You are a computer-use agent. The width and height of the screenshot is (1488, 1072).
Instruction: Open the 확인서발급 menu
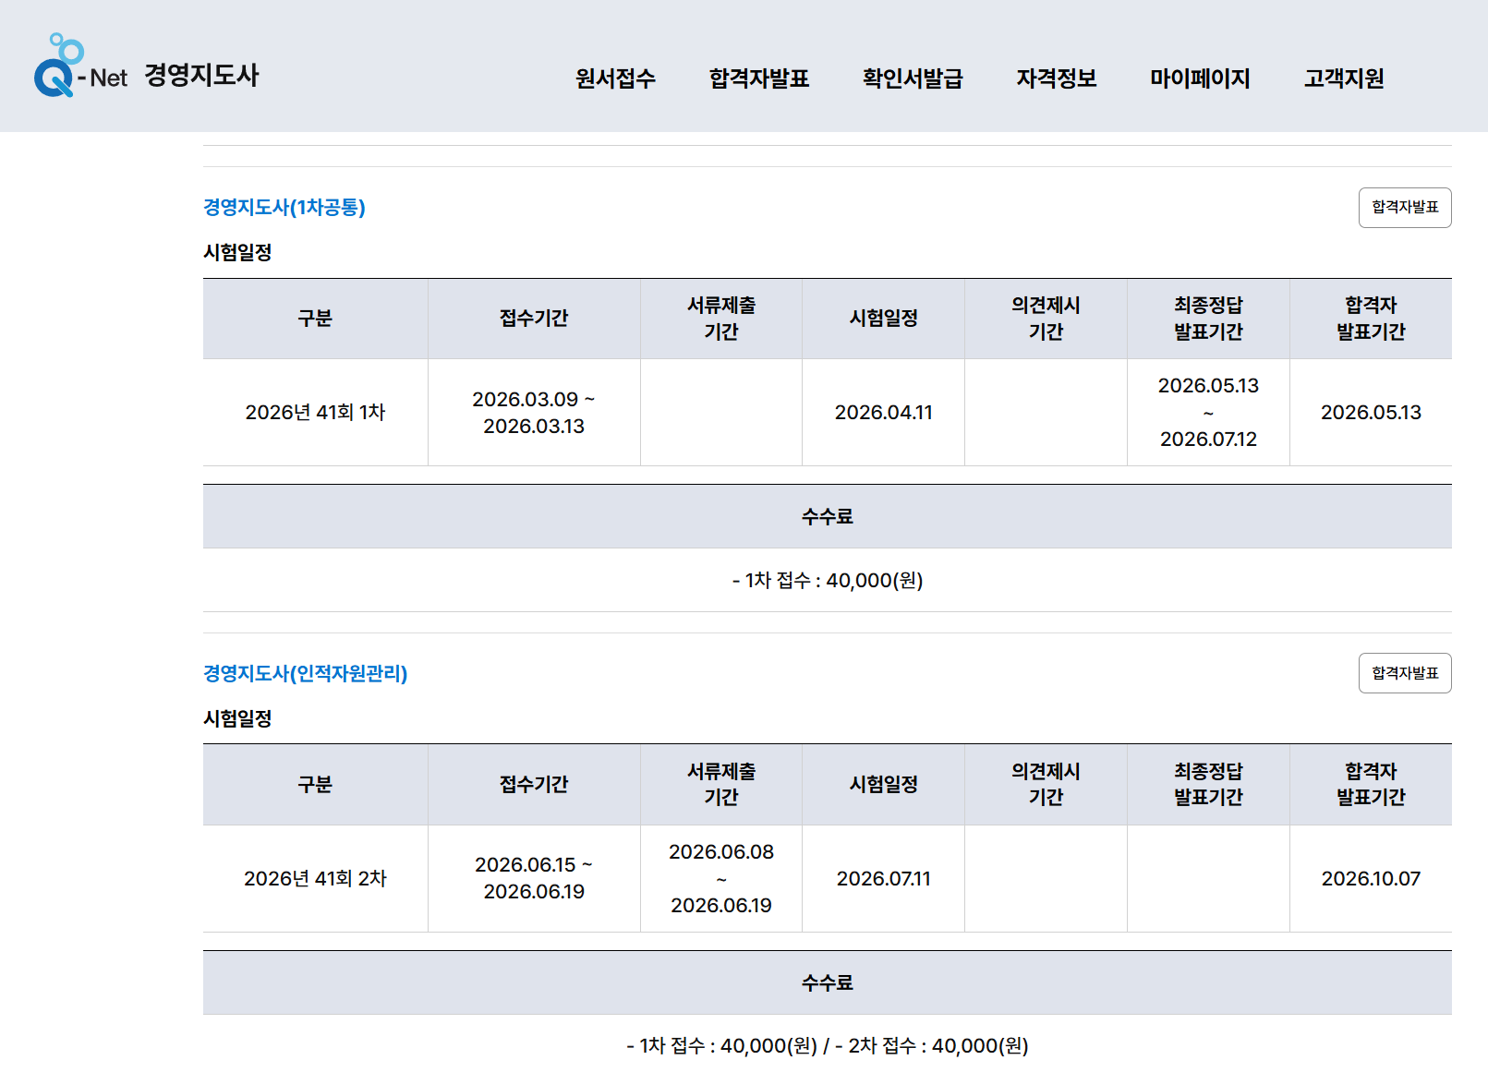tap(911, 78)
